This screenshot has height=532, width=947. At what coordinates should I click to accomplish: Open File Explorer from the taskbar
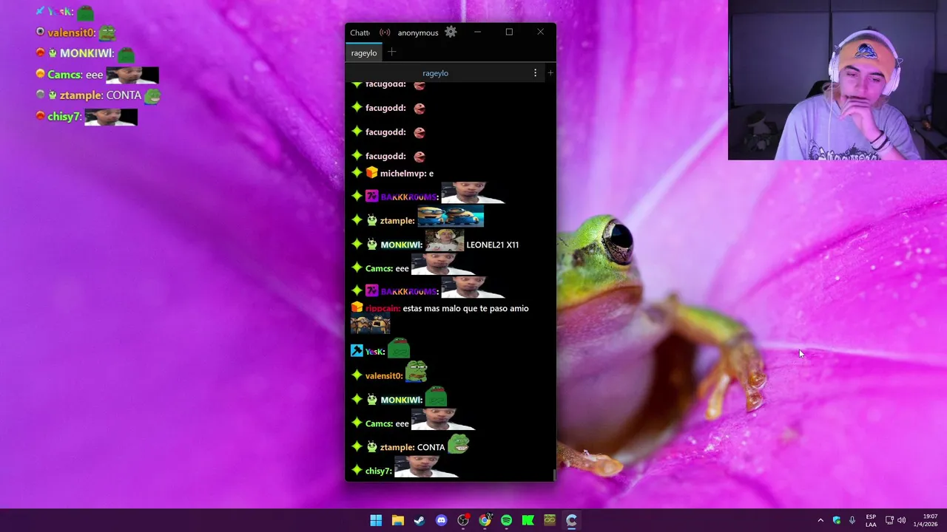click(397, 520)
